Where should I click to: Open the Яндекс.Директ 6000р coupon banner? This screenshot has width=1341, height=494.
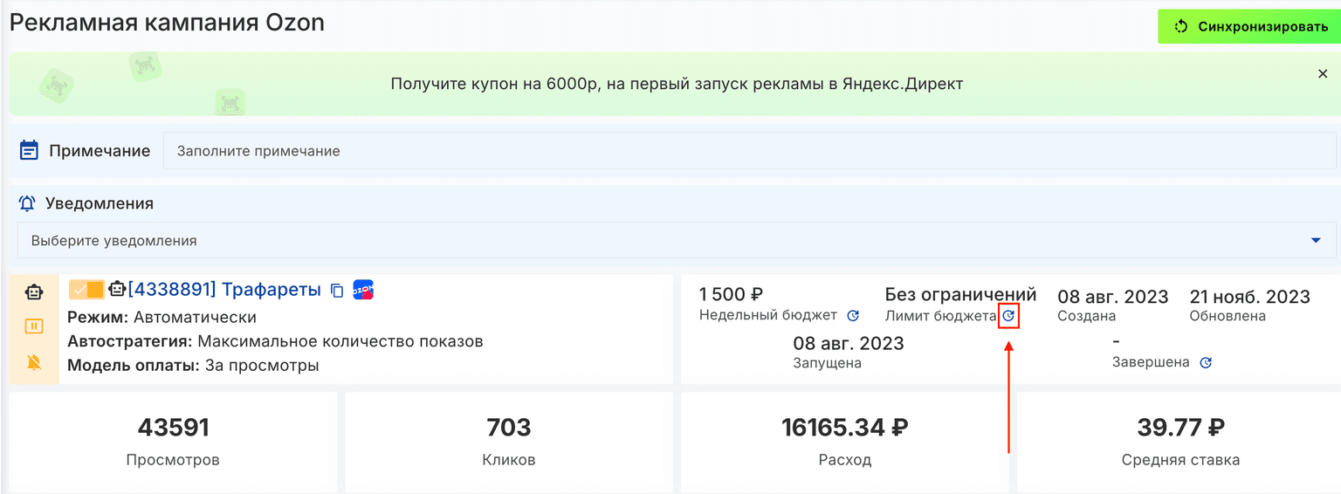[677, 84]
